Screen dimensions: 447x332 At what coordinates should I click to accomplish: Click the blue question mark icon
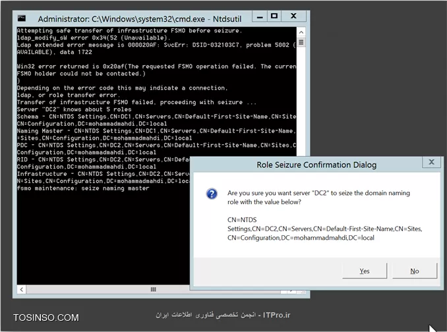pos(212,194)
